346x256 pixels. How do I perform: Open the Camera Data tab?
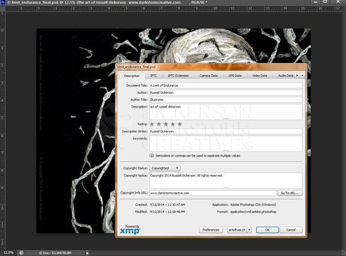[209, 75]
